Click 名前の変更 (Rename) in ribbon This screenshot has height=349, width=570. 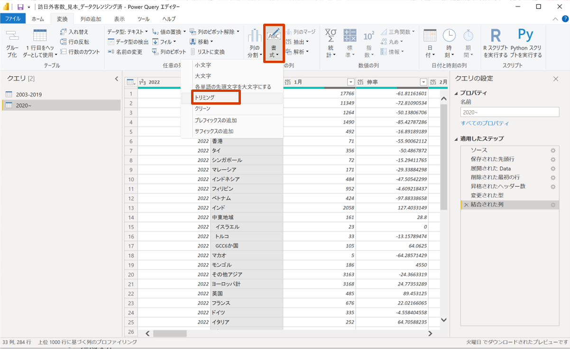pos(125,52)
